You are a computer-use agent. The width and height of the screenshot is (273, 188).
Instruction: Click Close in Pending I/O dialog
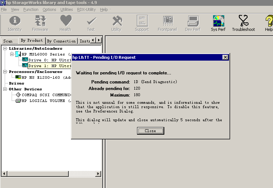[150, 131]
